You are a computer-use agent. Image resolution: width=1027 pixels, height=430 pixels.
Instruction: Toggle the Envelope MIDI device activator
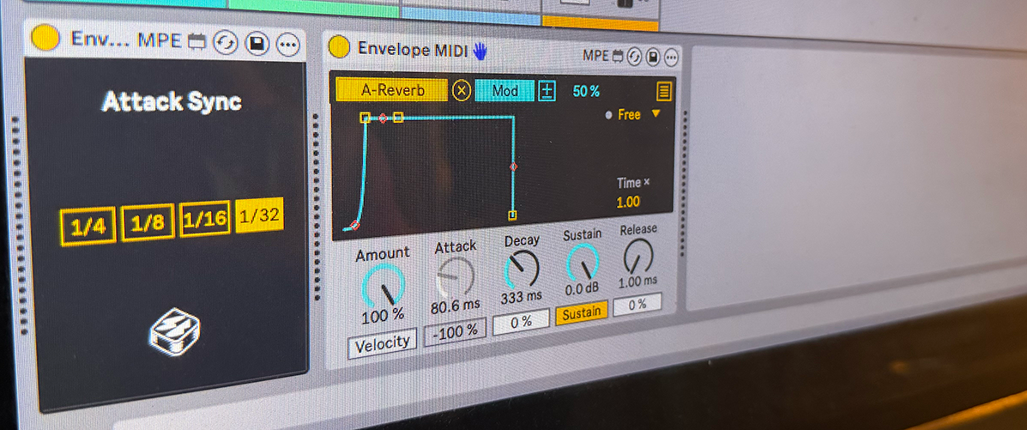click(339, 47)
